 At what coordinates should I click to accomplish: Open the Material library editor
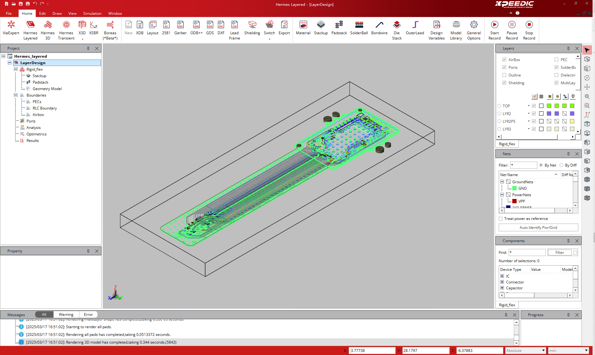click(x=303, y=28)
